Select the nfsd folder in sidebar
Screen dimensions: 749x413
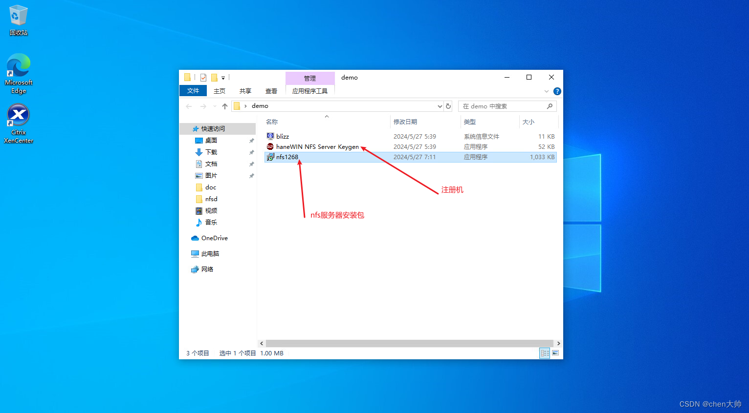point(211,199)
